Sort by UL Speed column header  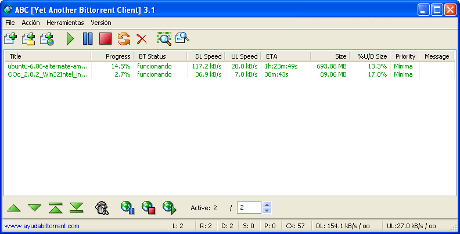coord(243,56)
